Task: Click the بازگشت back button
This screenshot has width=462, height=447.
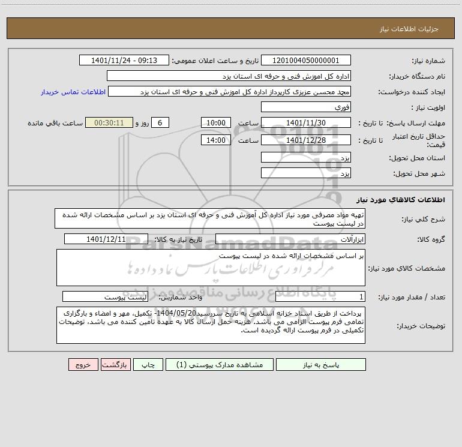Action: coord(115,364)
